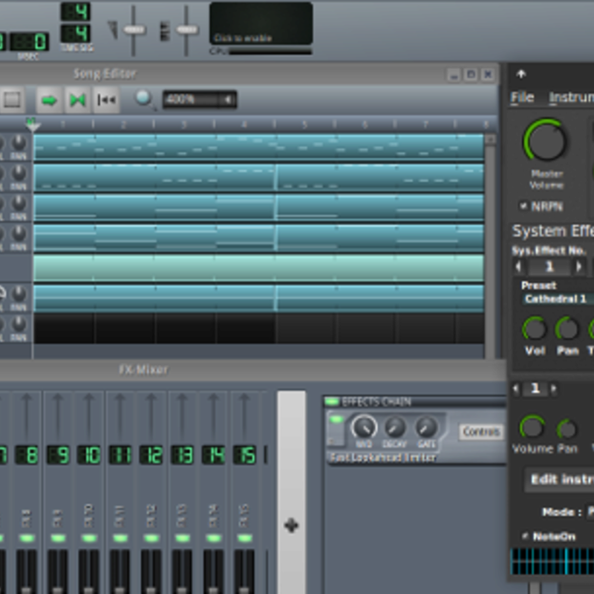594x594 pixels.
Task: Click the Edit instrument button
Action: tap(561, 480)
